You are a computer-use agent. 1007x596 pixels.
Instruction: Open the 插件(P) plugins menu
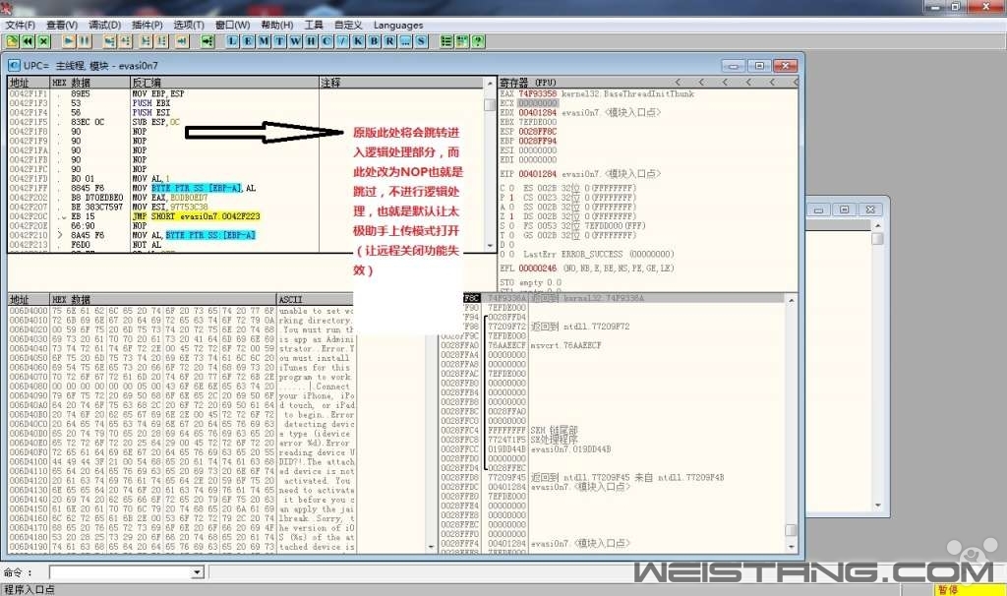pos(147,25)
